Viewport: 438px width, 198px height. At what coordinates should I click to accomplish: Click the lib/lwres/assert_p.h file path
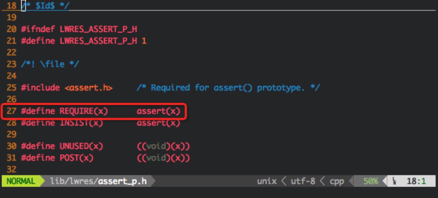coord(98,181)
